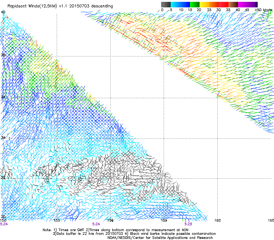Viewport: 274px width, 240px height.
Task: Click the gray 0-5 knots color swatch
Action: pos(166,4)
